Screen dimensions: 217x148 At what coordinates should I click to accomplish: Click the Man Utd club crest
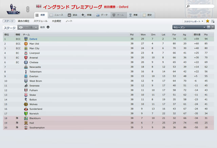pos(26,44)
